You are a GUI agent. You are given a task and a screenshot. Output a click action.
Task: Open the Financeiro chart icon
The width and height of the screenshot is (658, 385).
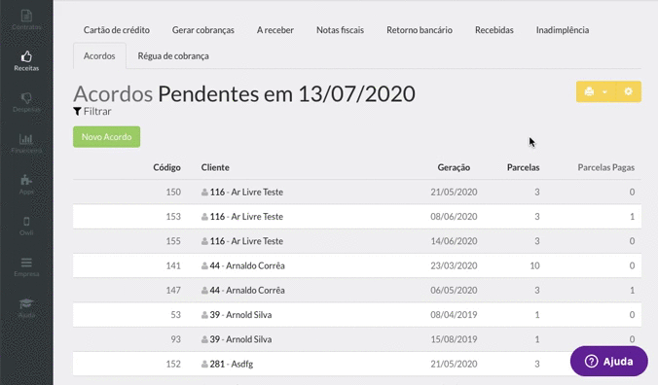pos(26,144)
